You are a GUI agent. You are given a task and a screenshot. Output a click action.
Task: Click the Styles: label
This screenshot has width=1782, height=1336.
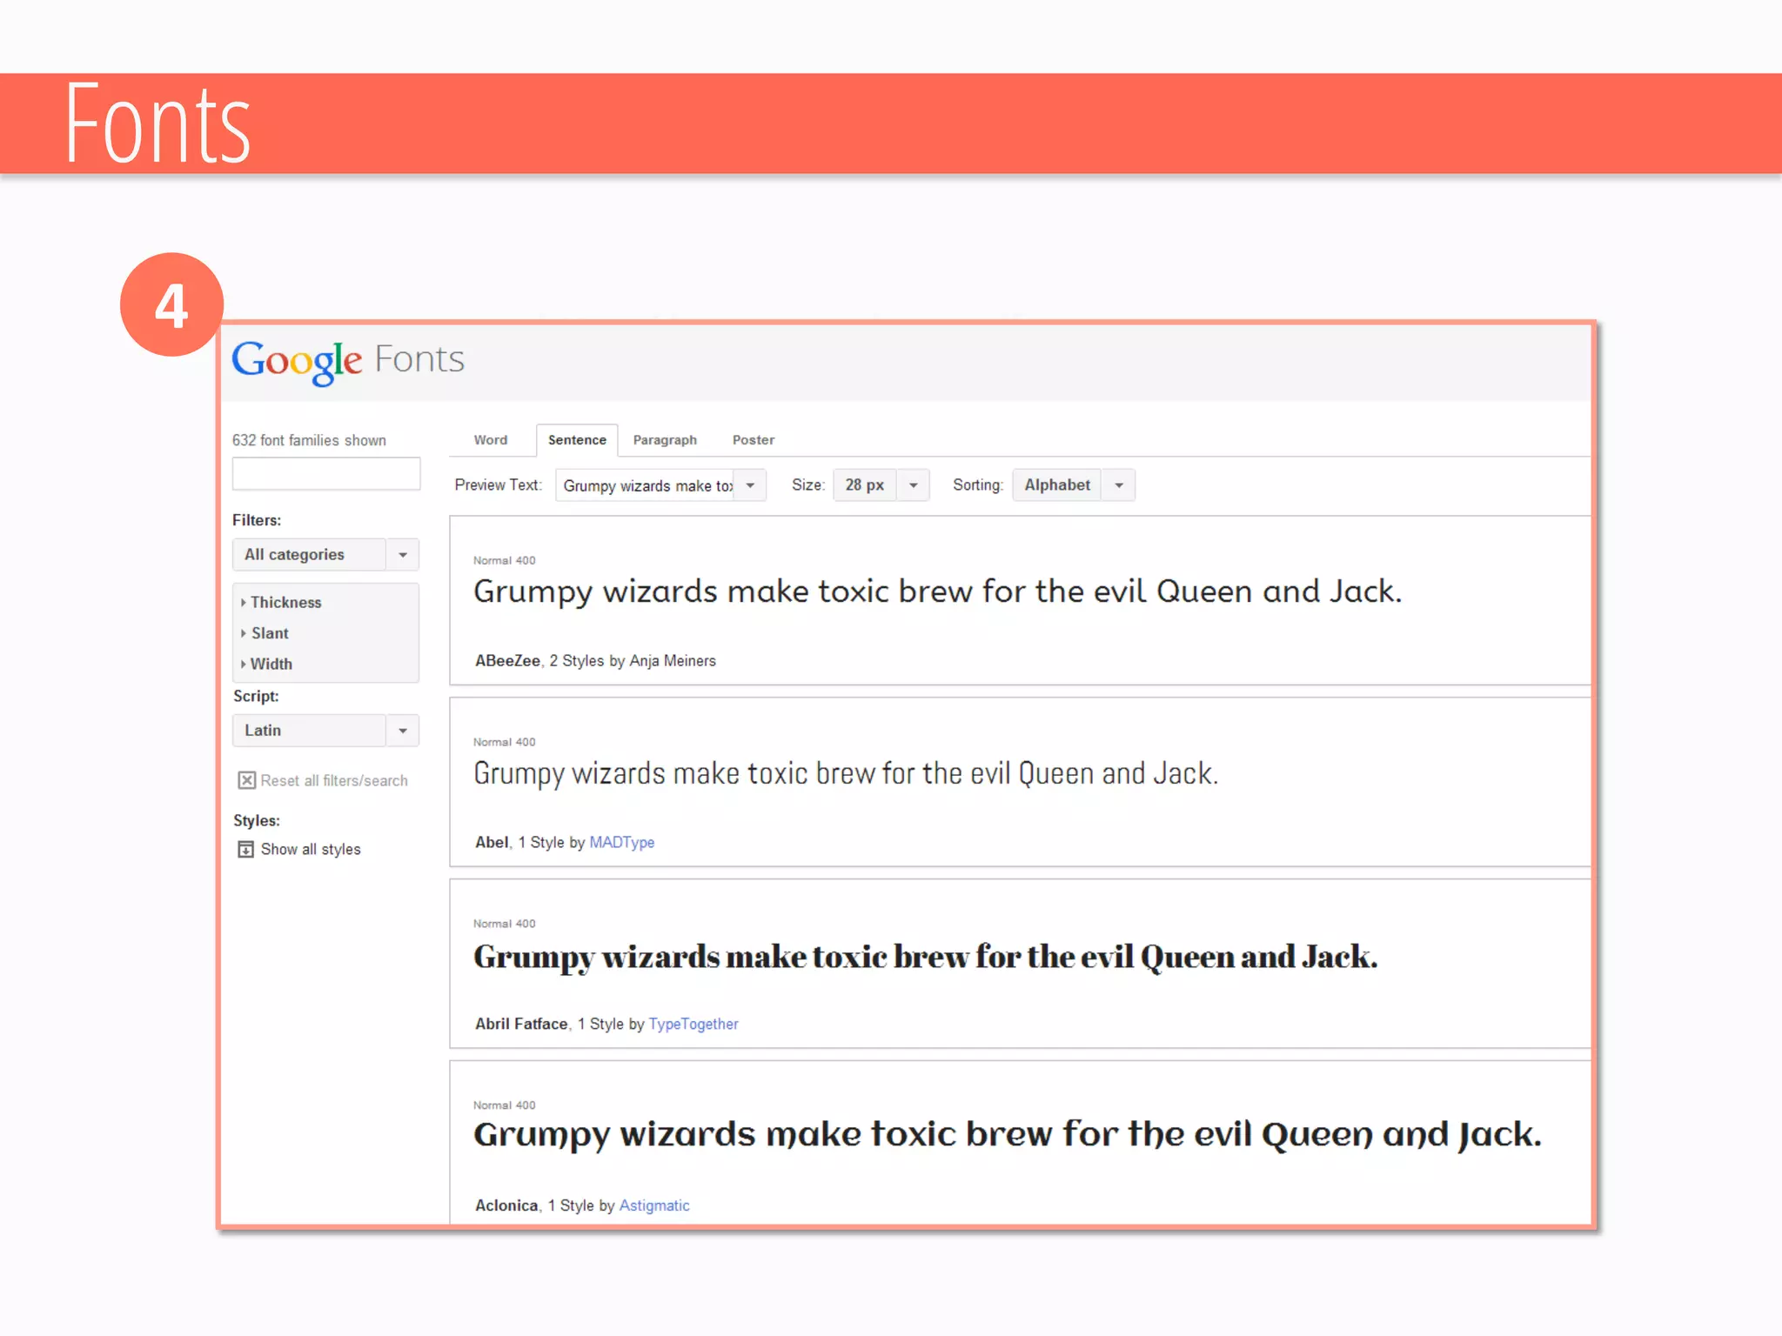click(x=257, y=821)
